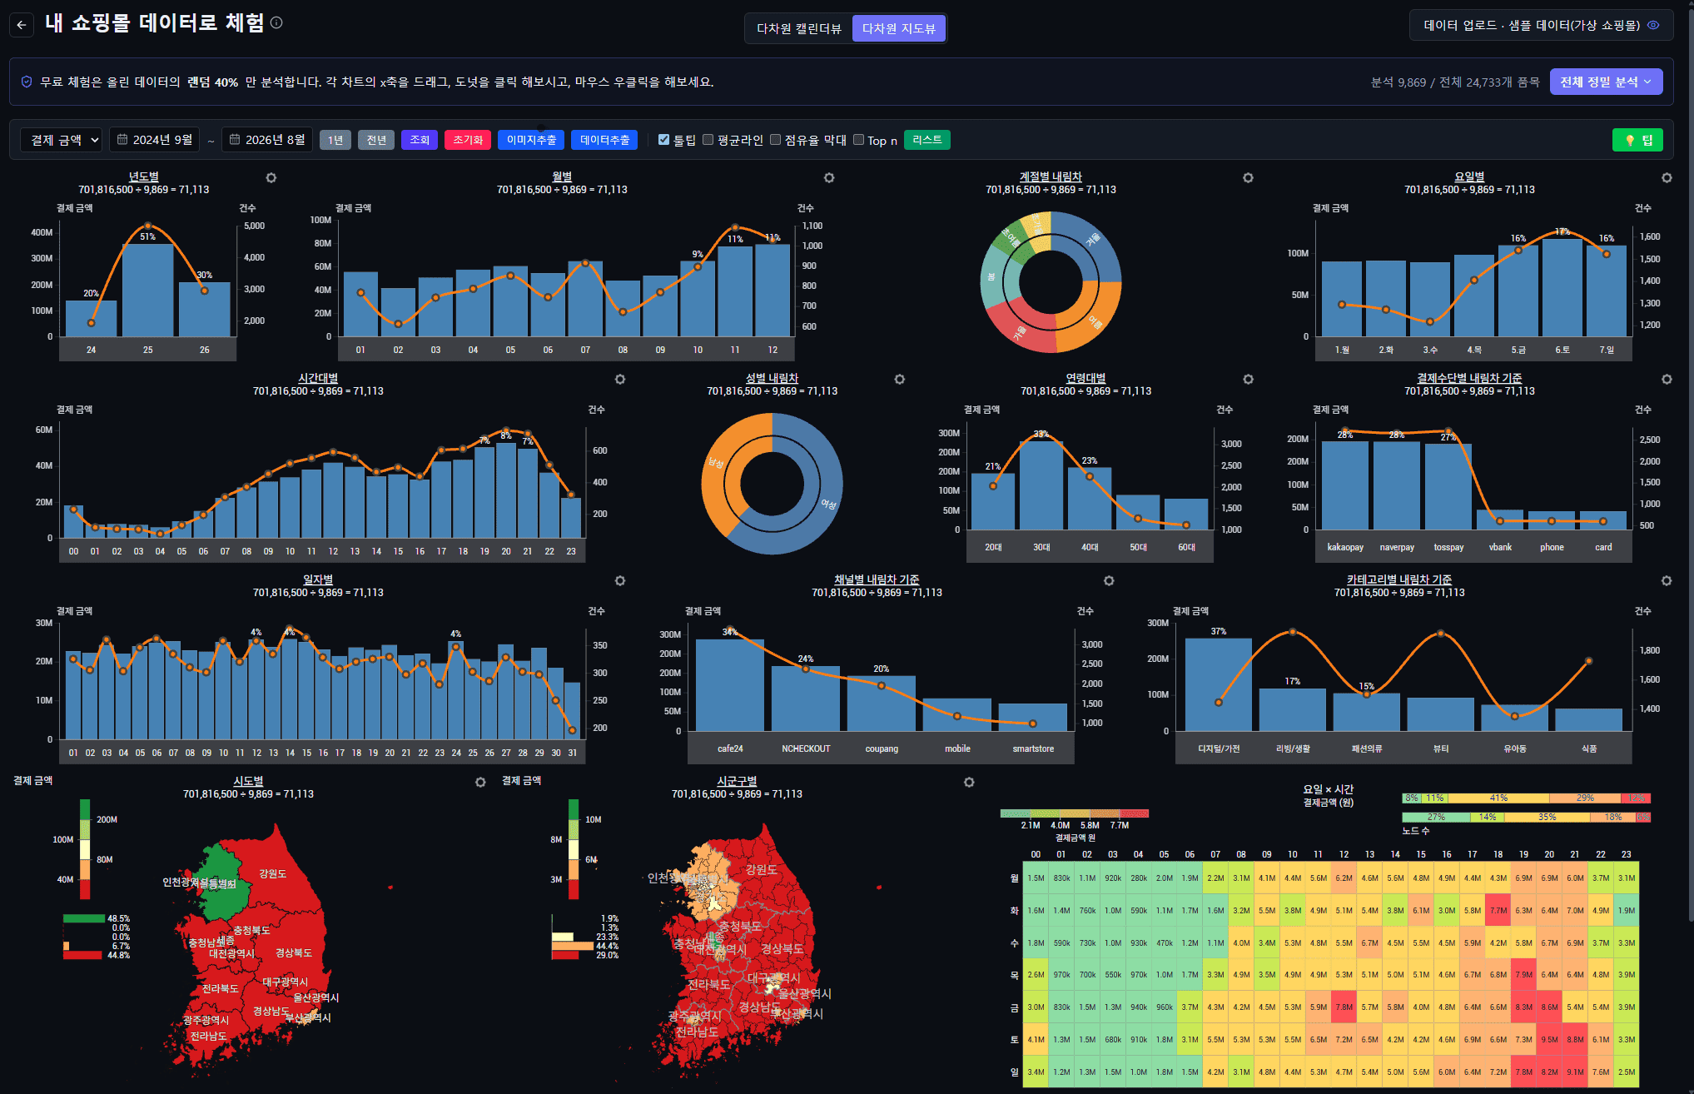
Task: Open settings gear for the 연령대별 chart
Action: coord(1249,379)
